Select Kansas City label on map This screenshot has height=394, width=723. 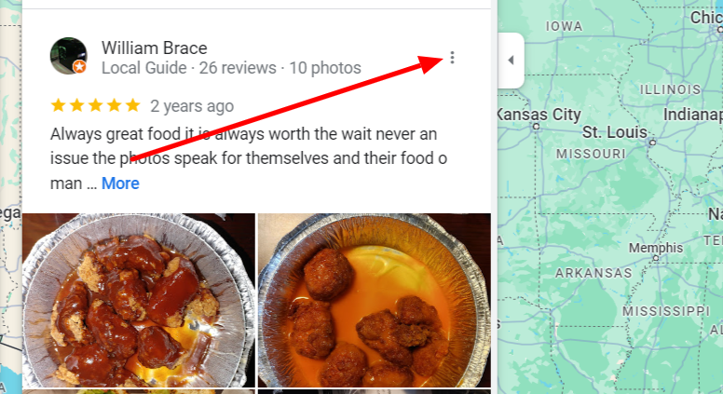(x=539, y=115)
